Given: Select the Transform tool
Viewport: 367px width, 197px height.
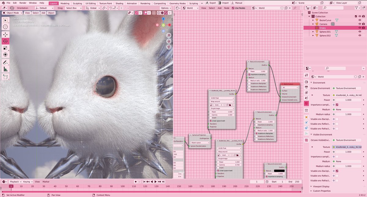Looking at the screenshot, I should pos(6,55).
